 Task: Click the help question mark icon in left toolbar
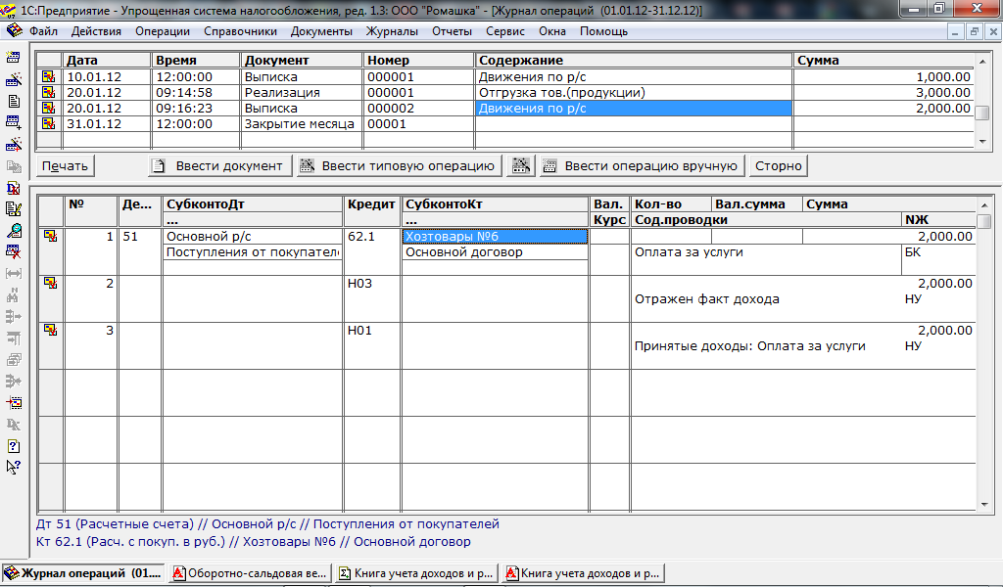[x=14, y=446]
